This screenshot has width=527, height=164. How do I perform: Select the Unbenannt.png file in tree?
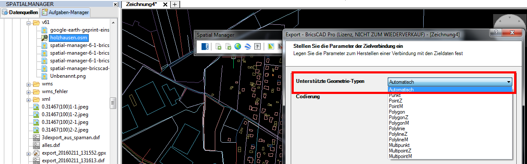67,76
